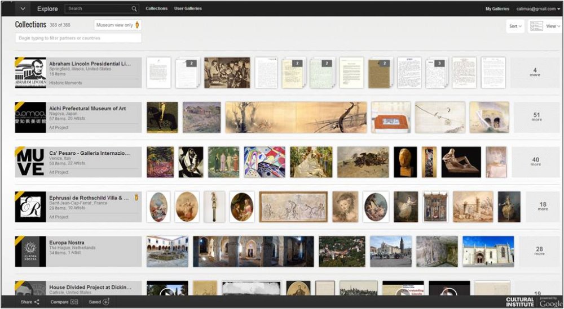
Task: Click the Abraham Lincoln library logo
Action: pos(30,73)
